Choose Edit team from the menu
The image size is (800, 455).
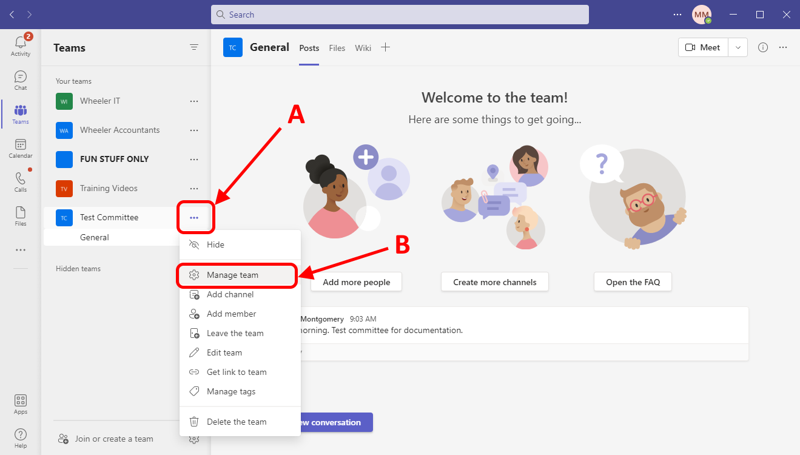click(240, 352)
